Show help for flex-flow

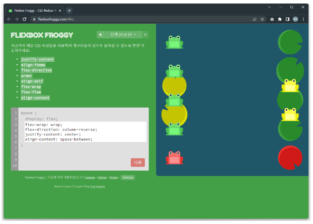coord(31,92)
